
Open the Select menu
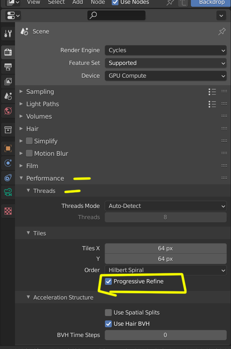[x=56, y=2]
